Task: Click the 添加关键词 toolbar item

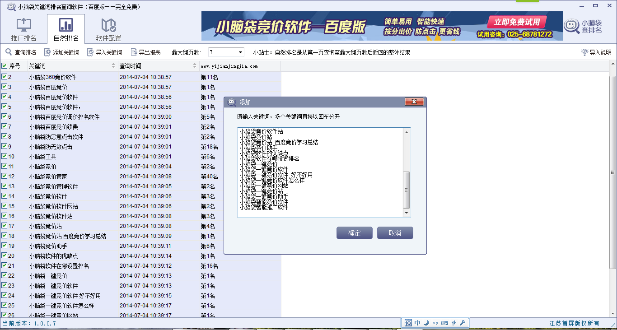Action: pos(61,52)
